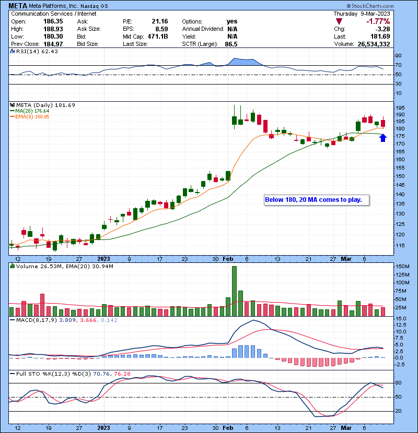This screenshot has height=433, width=418.
Task: Click the SCTR (Large) value 86.5
Action: [231, 44]
